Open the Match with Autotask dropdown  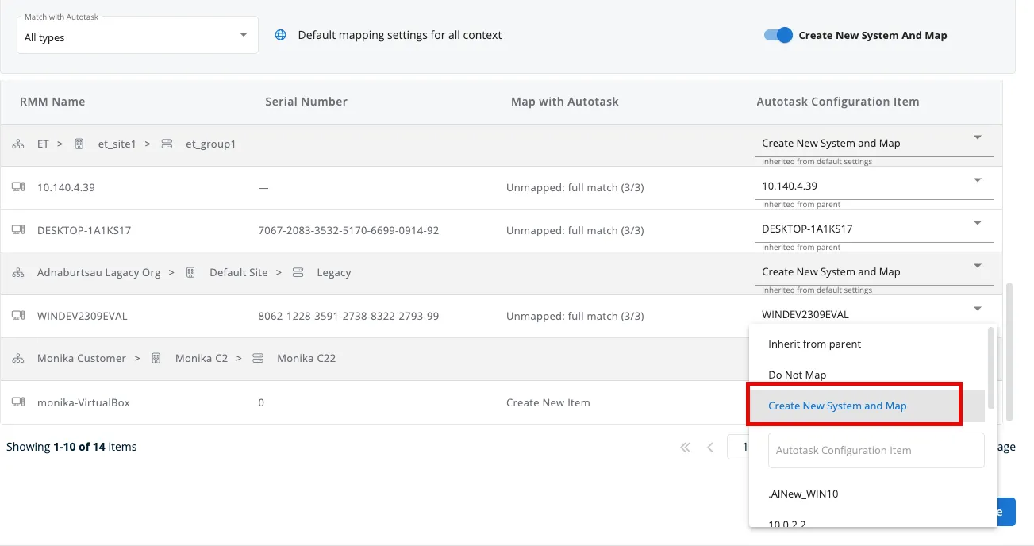coord(137,36)
